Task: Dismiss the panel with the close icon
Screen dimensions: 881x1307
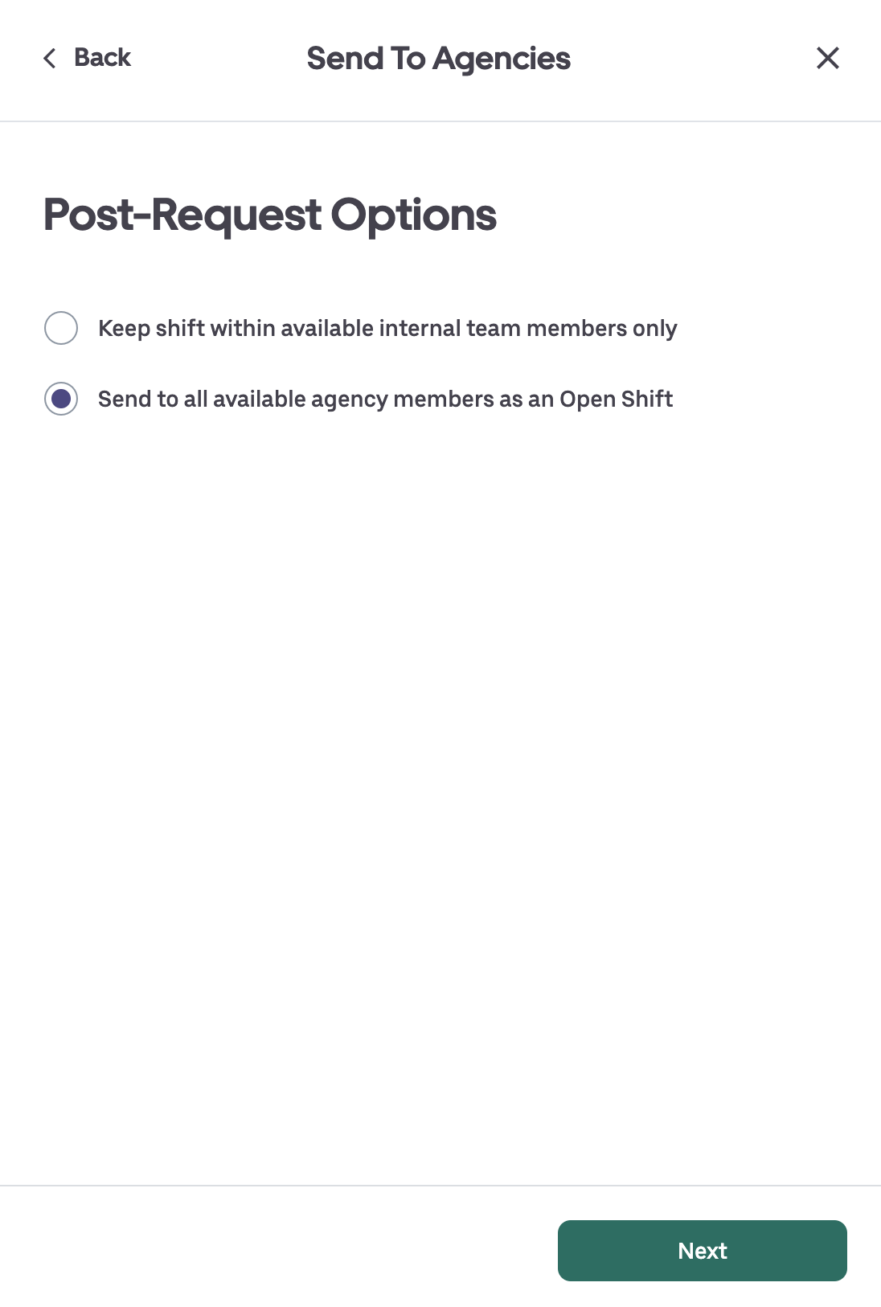Action: point(827,58)
